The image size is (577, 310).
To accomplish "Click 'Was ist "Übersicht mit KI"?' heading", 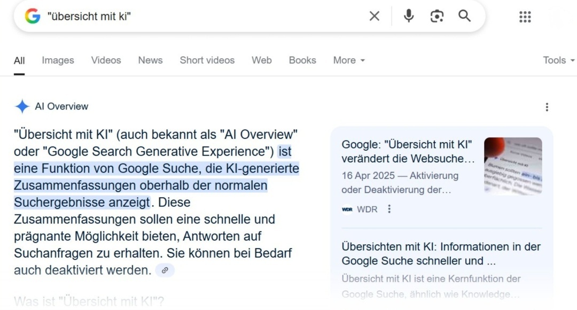I will 89,301.
